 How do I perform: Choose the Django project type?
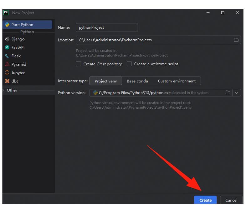click(18, 39)
